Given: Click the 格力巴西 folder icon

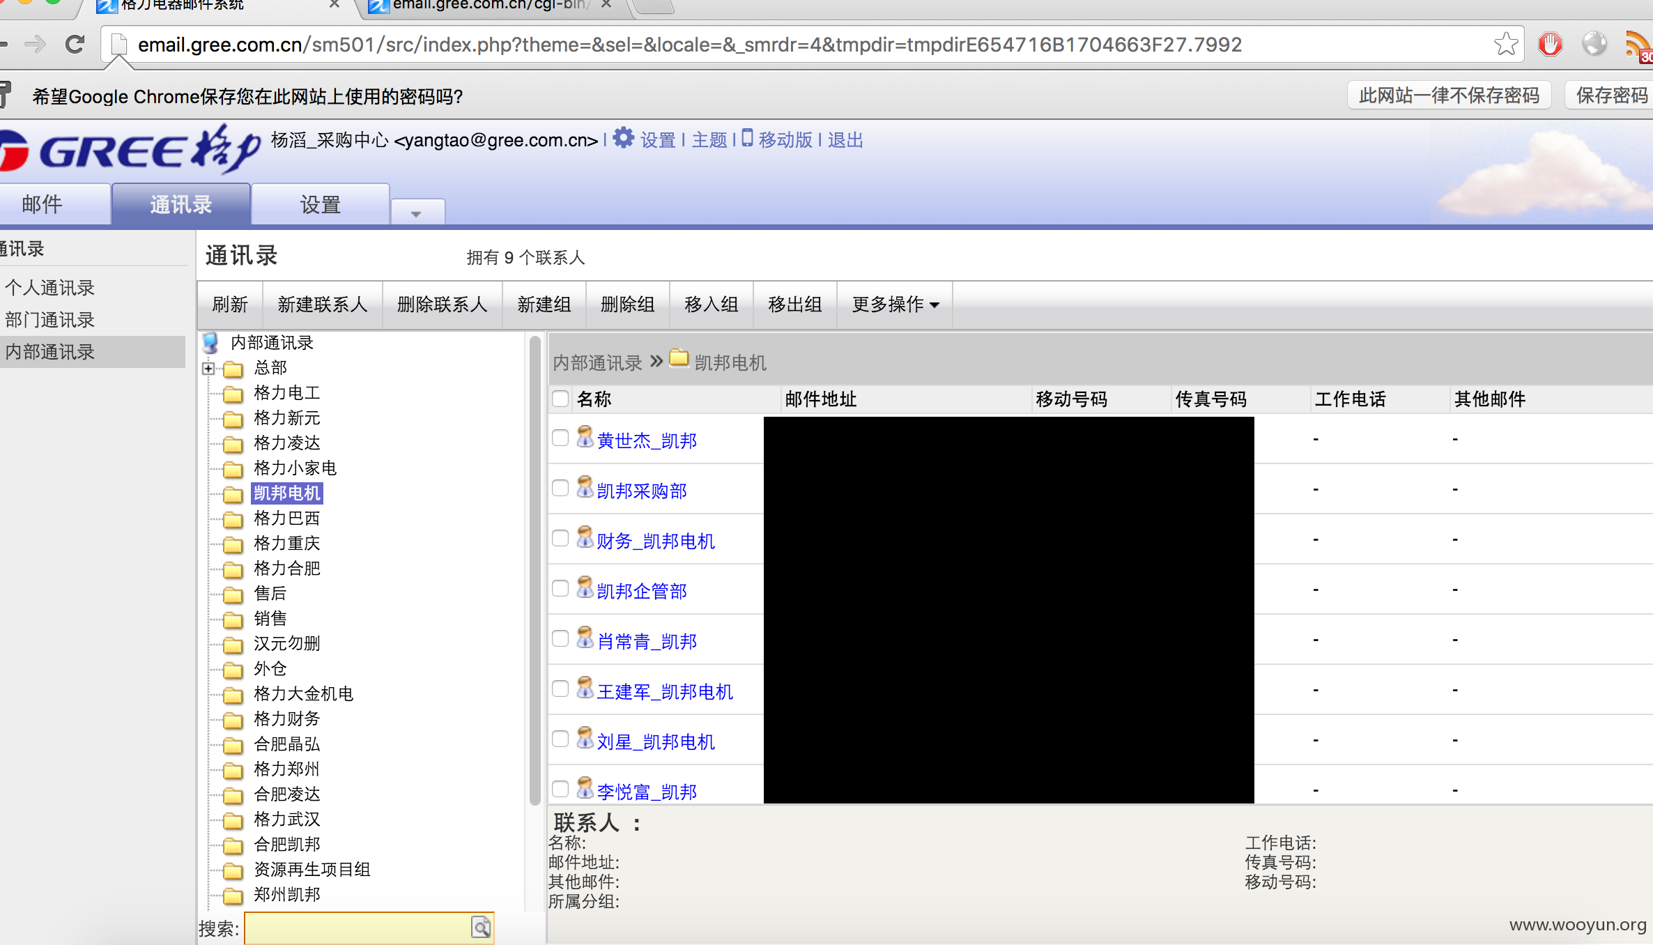Looking at the screenshot, I should pyautogui.click(x=233, y=520).
